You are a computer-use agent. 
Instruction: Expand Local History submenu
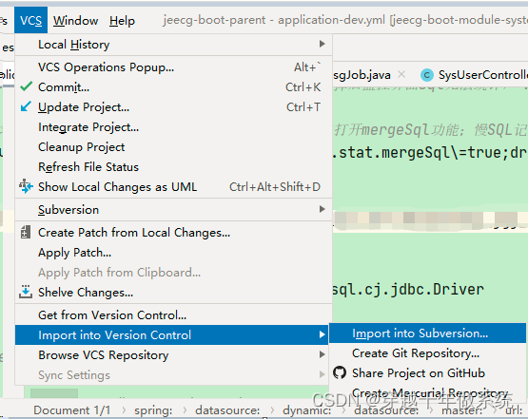point(173,44)
